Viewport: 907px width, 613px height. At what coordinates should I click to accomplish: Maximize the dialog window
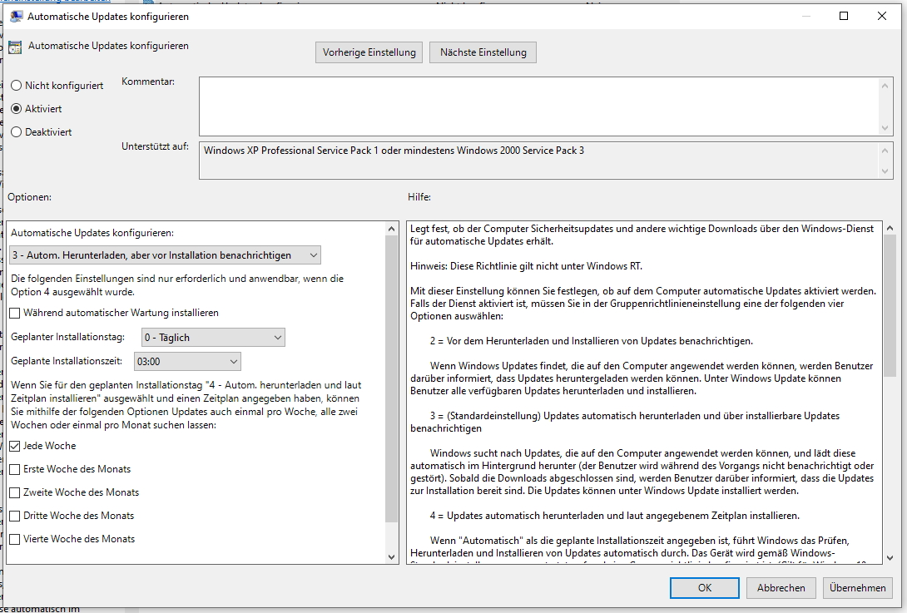[844, 16]
